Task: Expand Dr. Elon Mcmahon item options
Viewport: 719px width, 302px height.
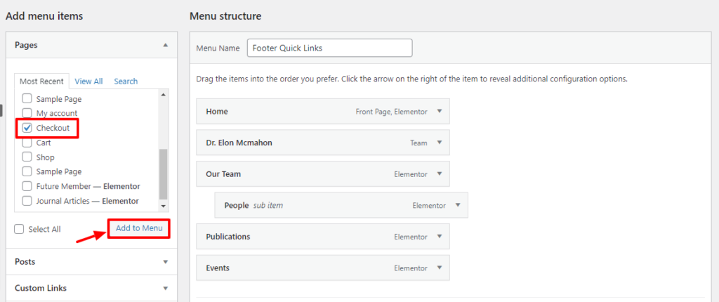Action: 439,143
